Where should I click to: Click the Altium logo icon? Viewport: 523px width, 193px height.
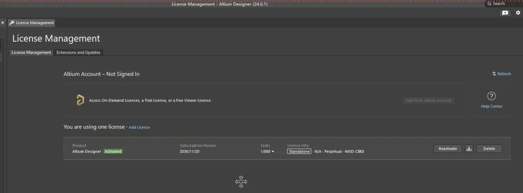[80, 100]
